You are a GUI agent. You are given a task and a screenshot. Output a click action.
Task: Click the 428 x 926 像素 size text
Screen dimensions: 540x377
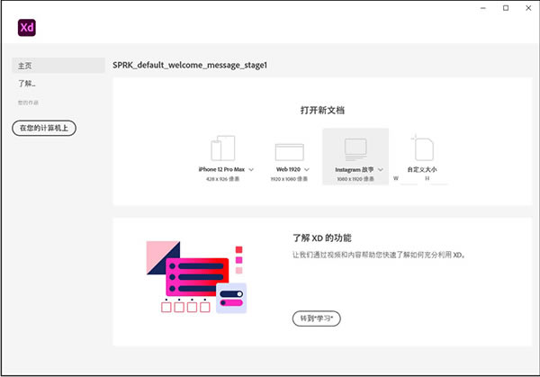223,179
